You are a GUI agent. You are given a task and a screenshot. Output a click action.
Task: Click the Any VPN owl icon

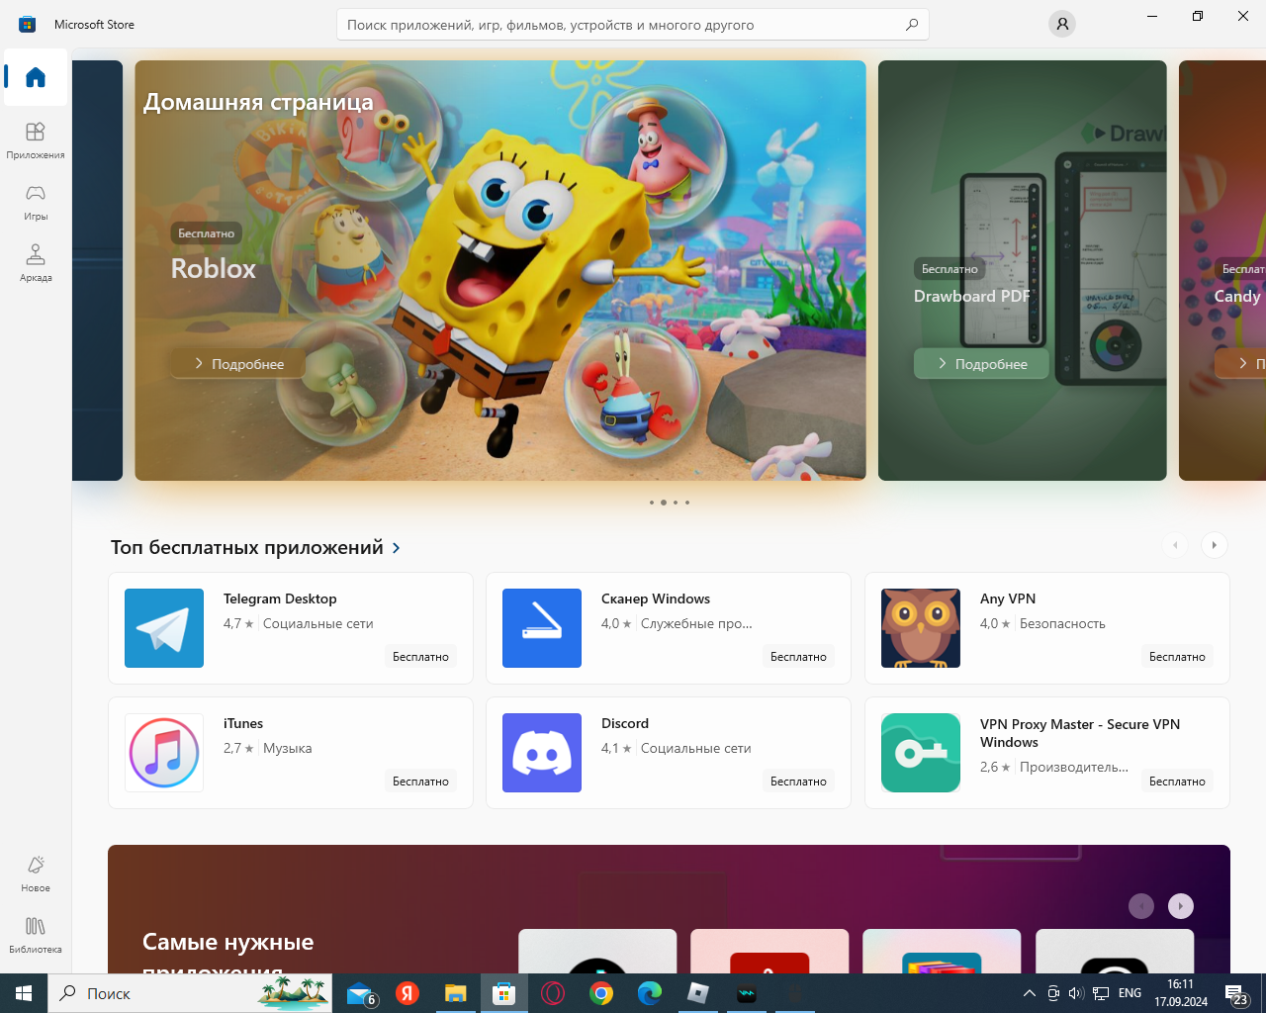(x=921, y=628)
